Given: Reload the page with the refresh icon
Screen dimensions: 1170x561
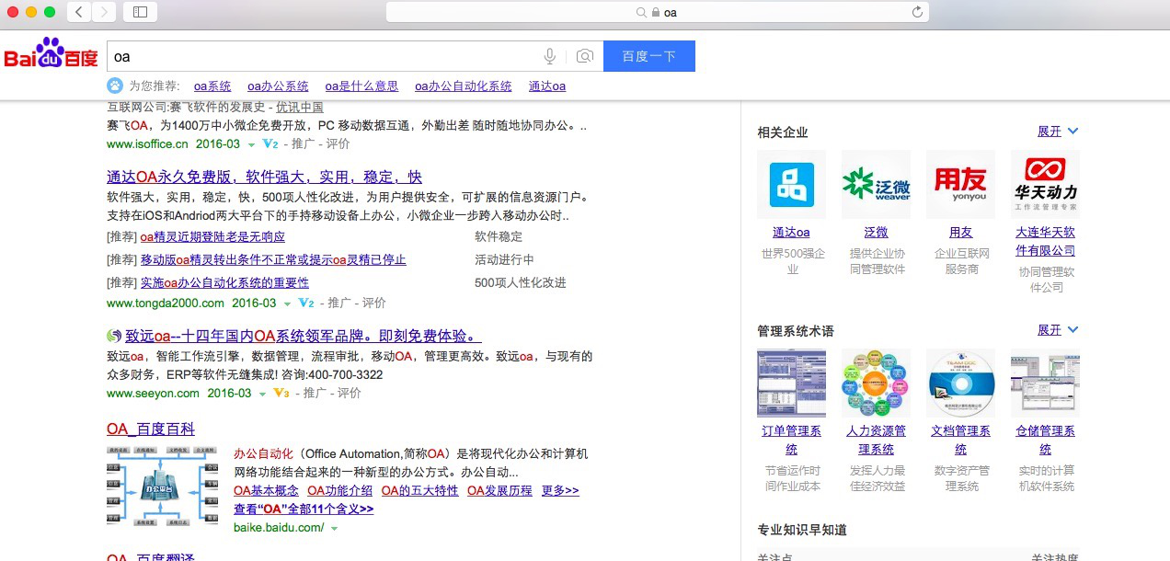Looking at the screenshot, I should pyautogui.click(x=916, y=12).
